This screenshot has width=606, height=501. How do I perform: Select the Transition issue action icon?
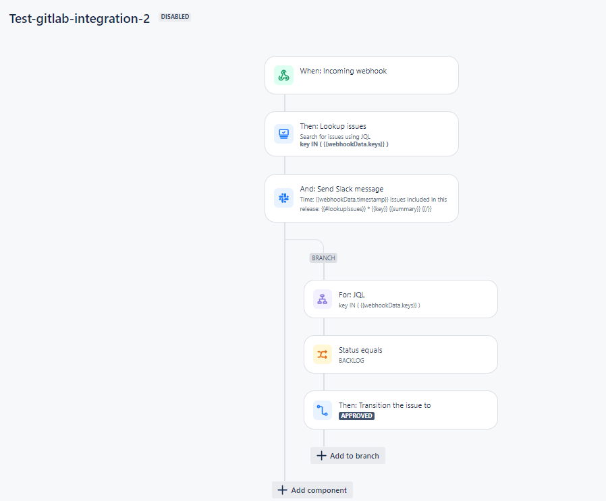[x=323, y=409]
